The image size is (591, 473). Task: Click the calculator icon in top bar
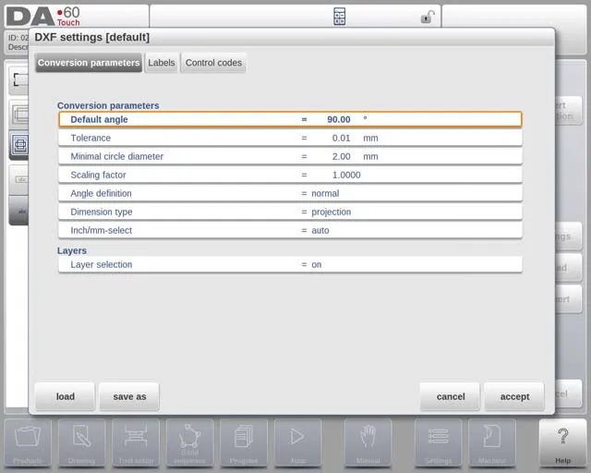coord(339,17)
